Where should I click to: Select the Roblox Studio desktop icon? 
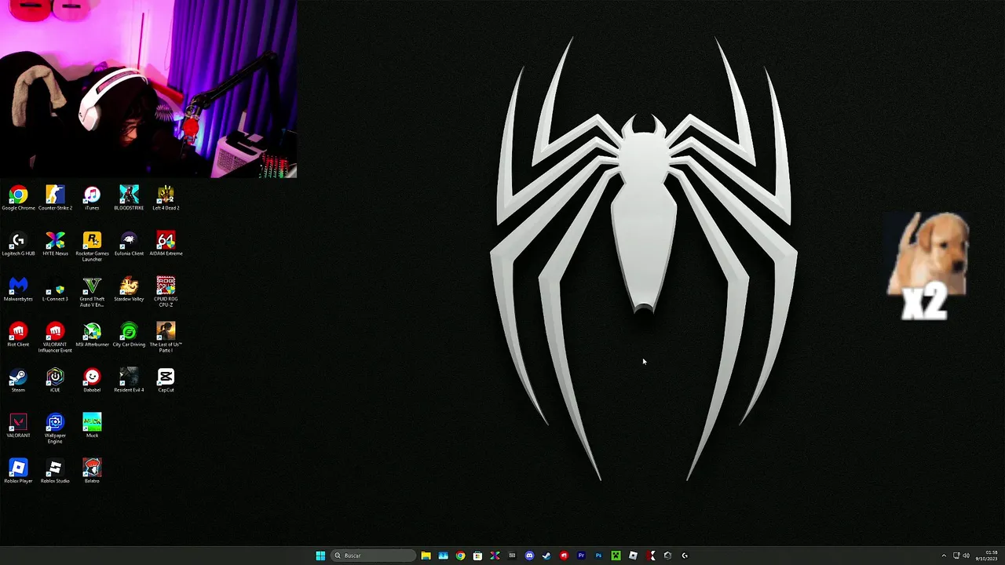(55, 471)
